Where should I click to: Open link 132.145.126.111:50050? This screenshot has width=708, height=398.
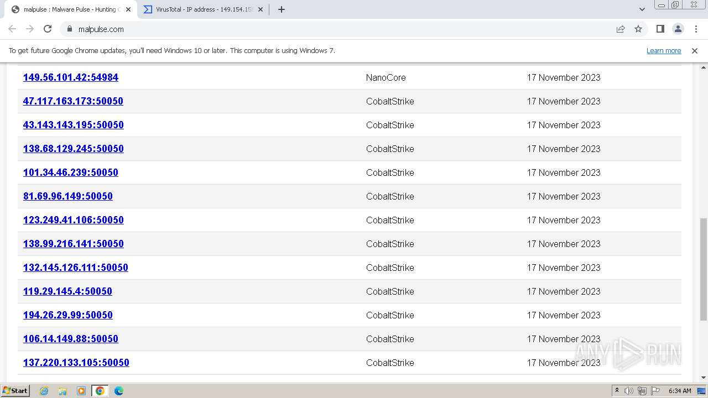76,268
